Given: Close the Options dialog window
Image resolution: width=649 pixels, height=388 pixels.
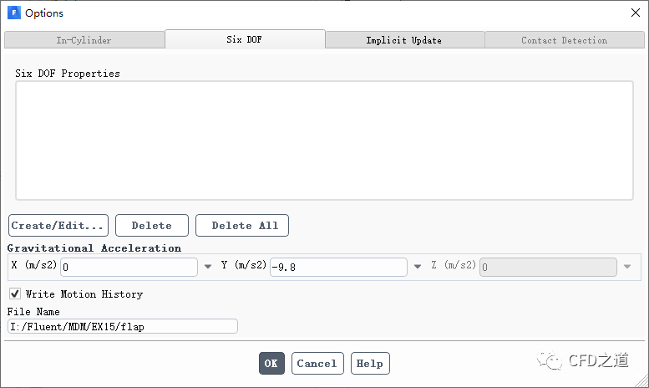Looking at the screenshot, I should pyautogui.click(x=634, y=13).
